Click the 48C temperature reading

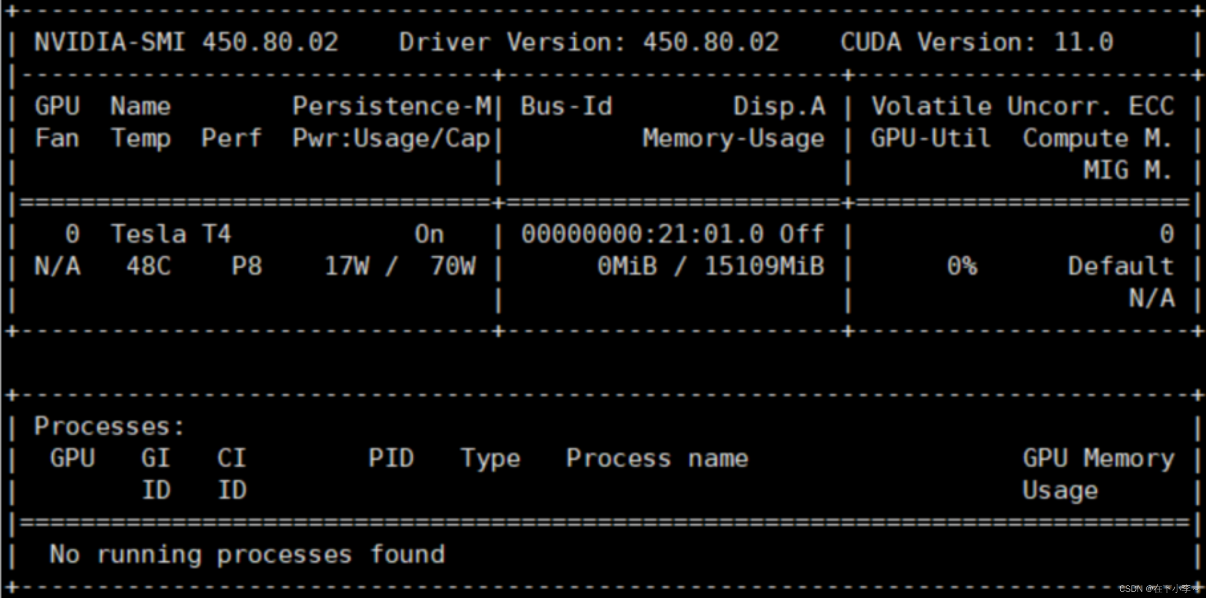(148, 266)
